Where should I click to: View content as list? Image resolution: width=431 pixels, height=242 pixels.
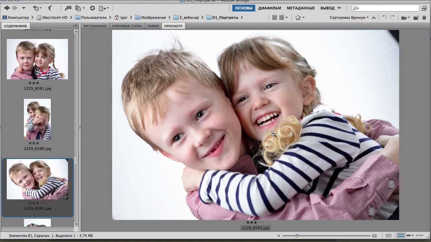[419, 236]
